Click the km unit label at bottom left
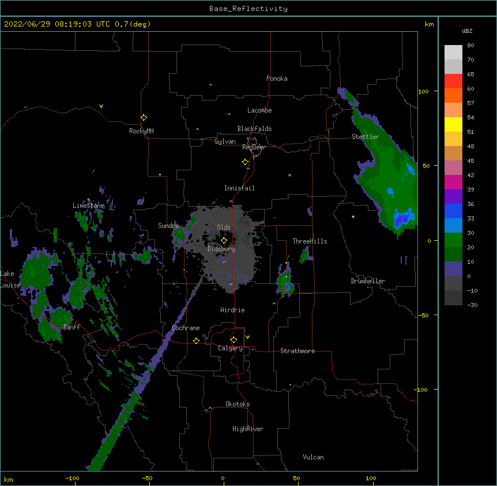This screenshot has width=497, height=486. [x=9, y=479]
